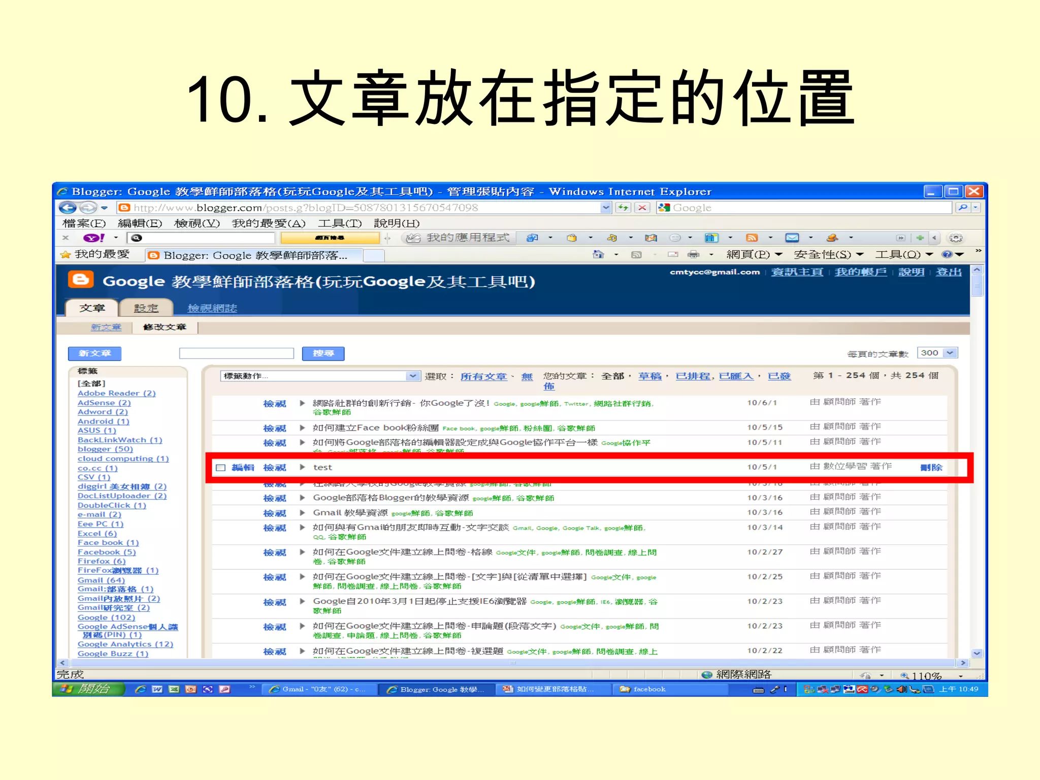
Task: Click the printer icon in command bar
Action: (693, 254)
